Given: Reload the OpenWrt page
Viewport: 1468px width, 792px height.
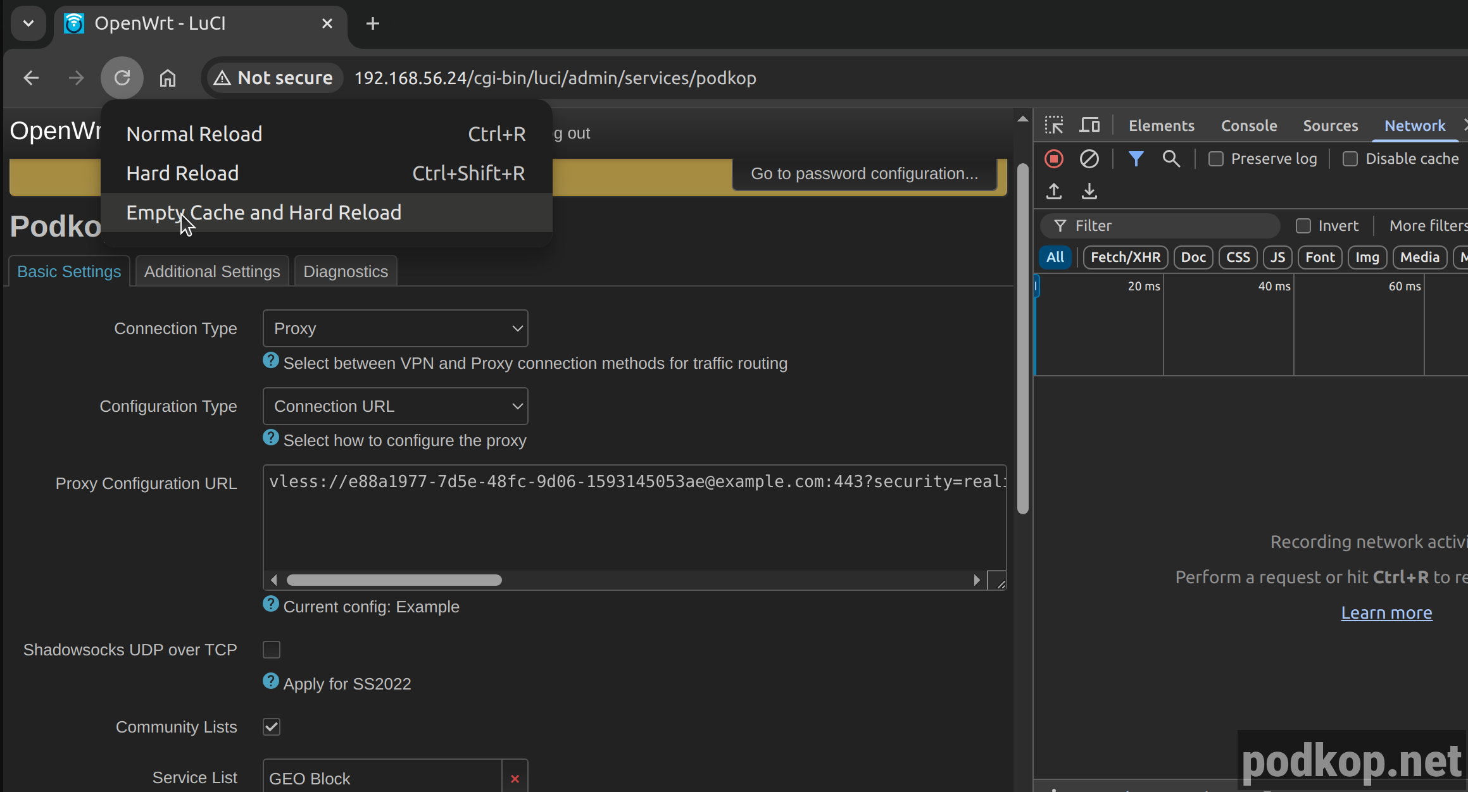Looking at the screenshot, I should (122, 77).
